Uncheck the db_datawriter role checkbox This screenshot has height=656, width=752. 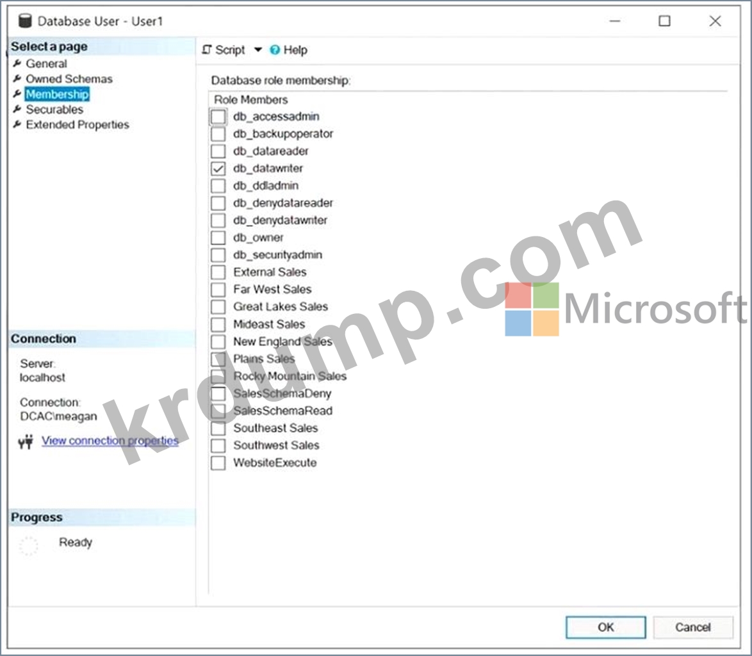point(218,168)
